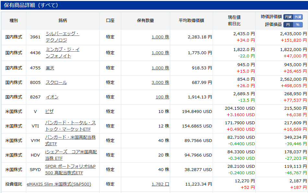Select the 現在値 header label
Screen dimensions: 308x193
click(x=234, y=17)
